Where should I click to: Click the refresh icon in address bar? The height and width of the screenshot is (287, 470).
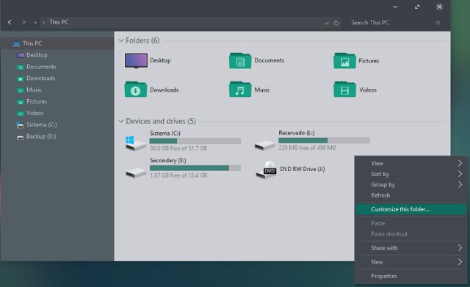(x=336, y=23)
